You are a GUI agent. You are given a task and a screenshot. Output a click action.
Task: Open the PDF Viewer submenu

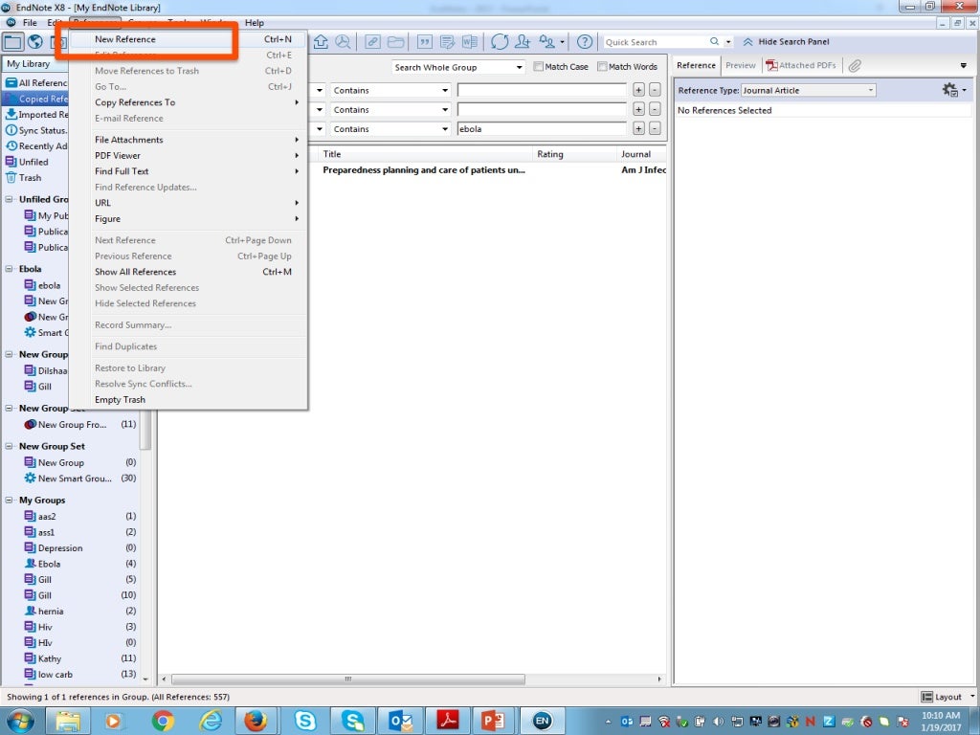tap(189, 156)
